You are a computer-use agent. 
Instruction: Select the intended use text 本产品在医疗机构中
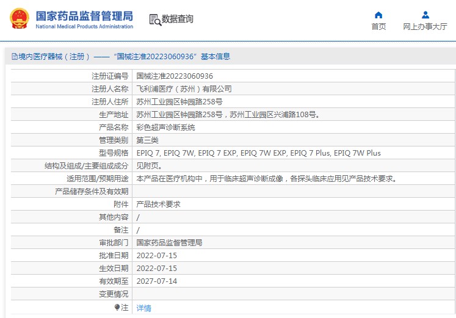tap(267, 178)
